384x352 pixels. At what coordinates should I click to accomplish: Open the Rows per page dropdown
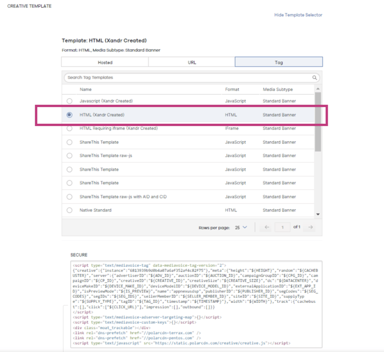(x=241, y=227)
